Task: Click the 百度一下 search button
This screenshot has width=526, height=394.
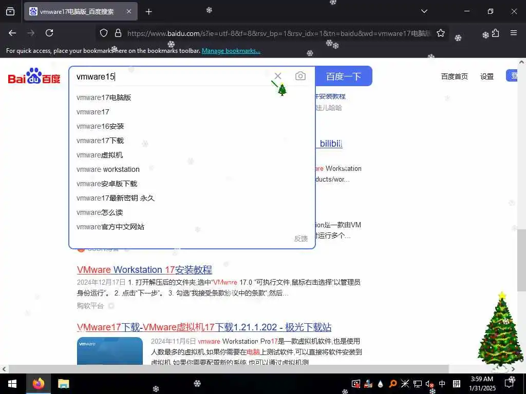Action: [x=344, y=76]
